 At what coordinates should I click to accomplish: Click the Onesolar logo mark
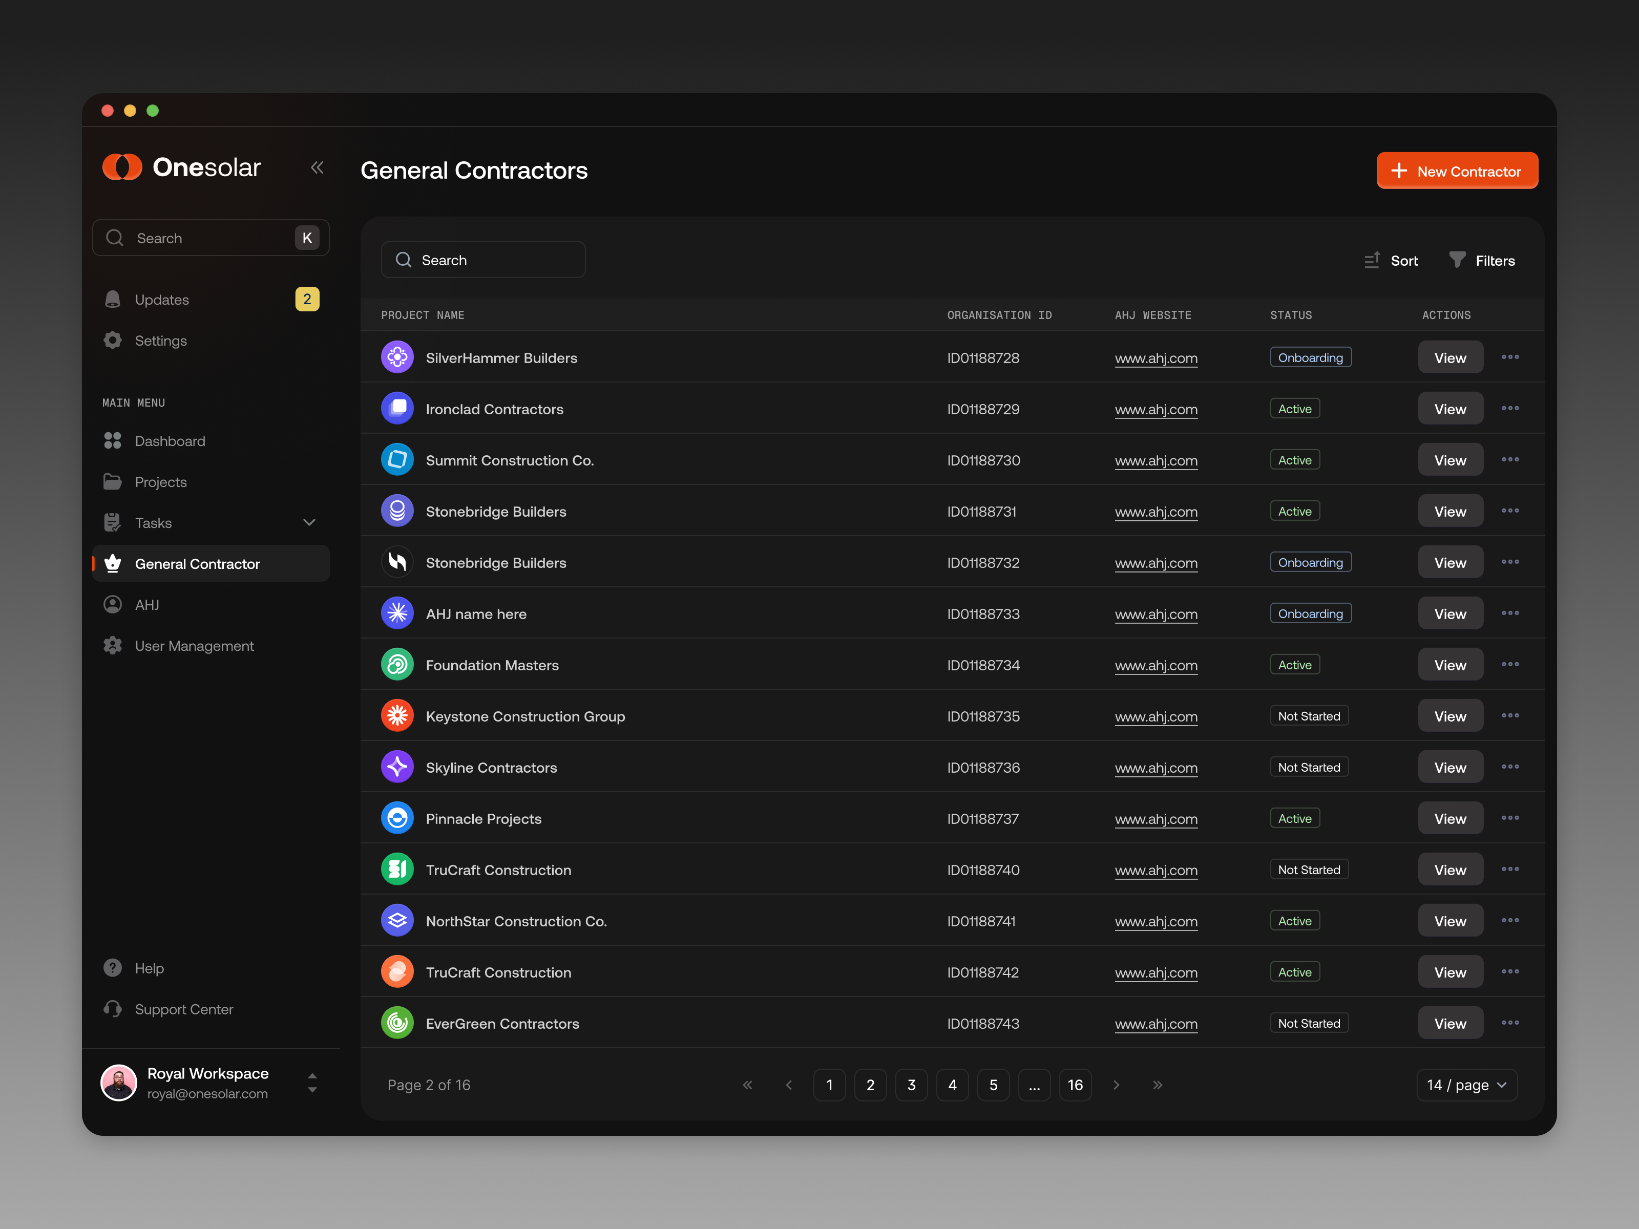123,167
